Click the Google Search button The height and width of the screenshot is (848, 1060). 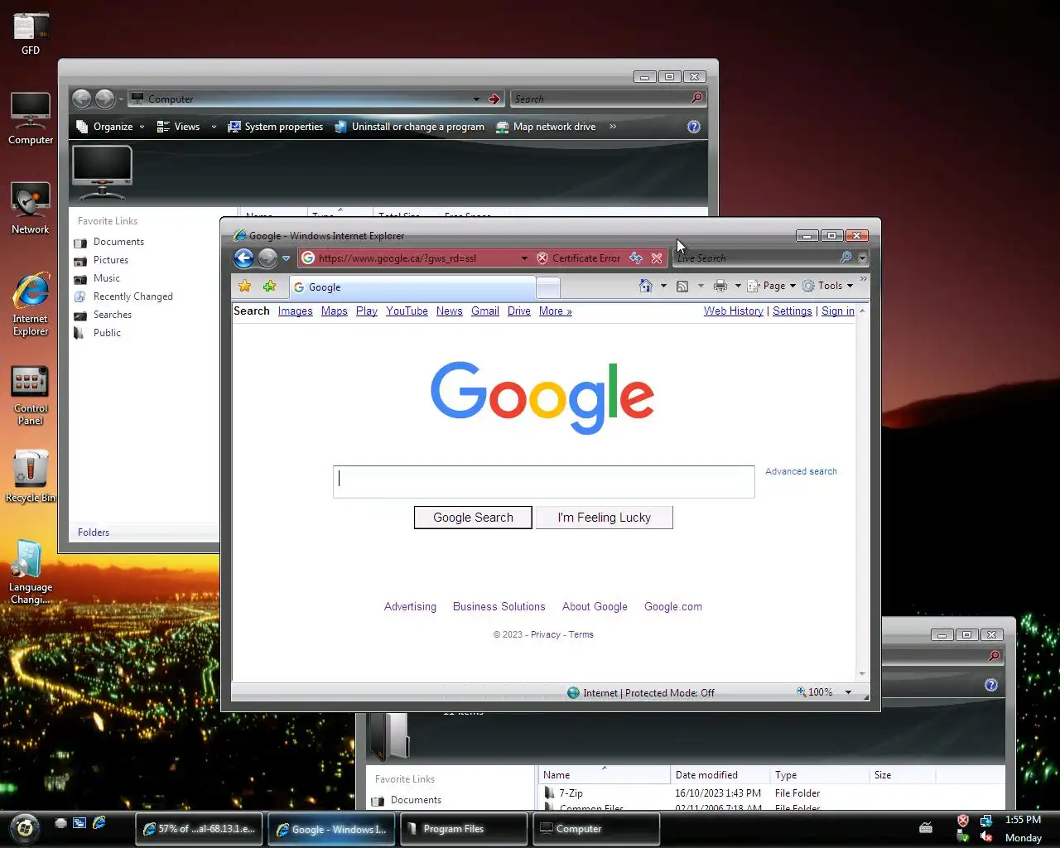[x=473, y=518]
